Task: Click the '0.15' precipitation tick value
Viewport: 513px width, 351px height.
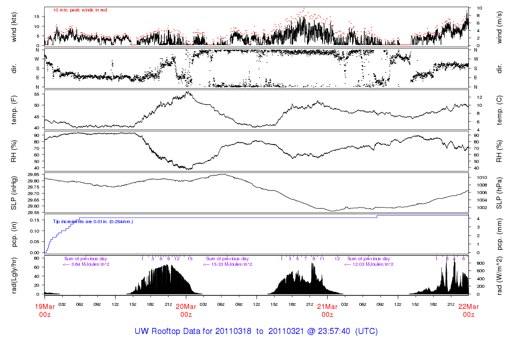Action: [x=35, y=220]
